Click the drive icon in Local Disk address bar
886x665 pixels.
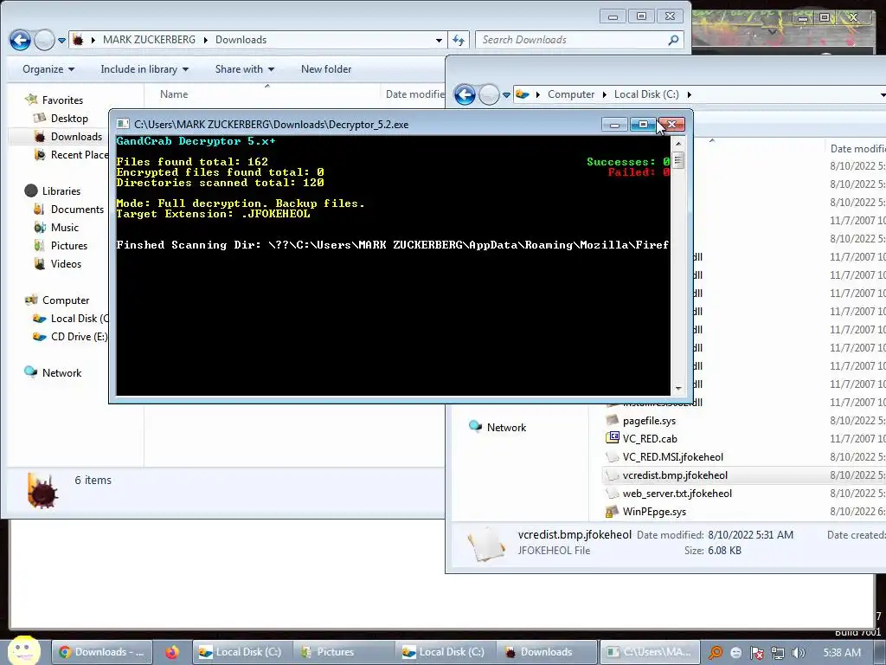[523, 94]
